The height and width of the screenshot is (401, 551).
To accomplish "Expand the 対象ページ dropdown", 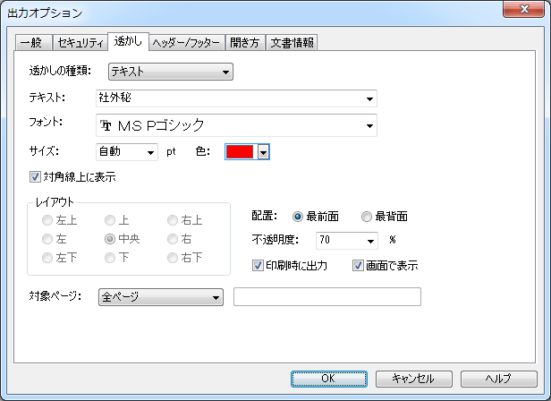I will coord(159,296).
